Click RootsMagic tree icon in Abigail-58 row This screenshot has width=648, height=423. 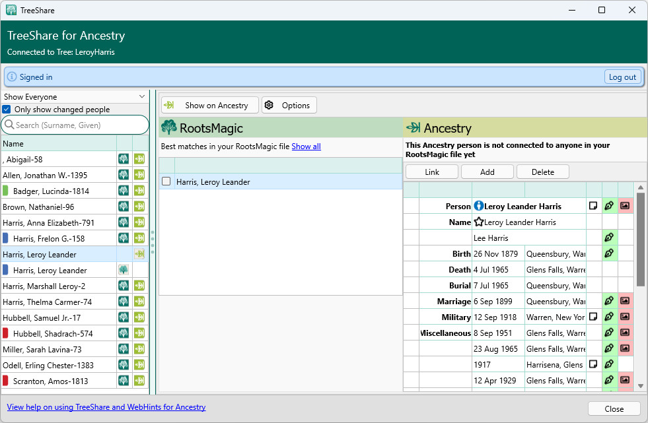[124, 159]
